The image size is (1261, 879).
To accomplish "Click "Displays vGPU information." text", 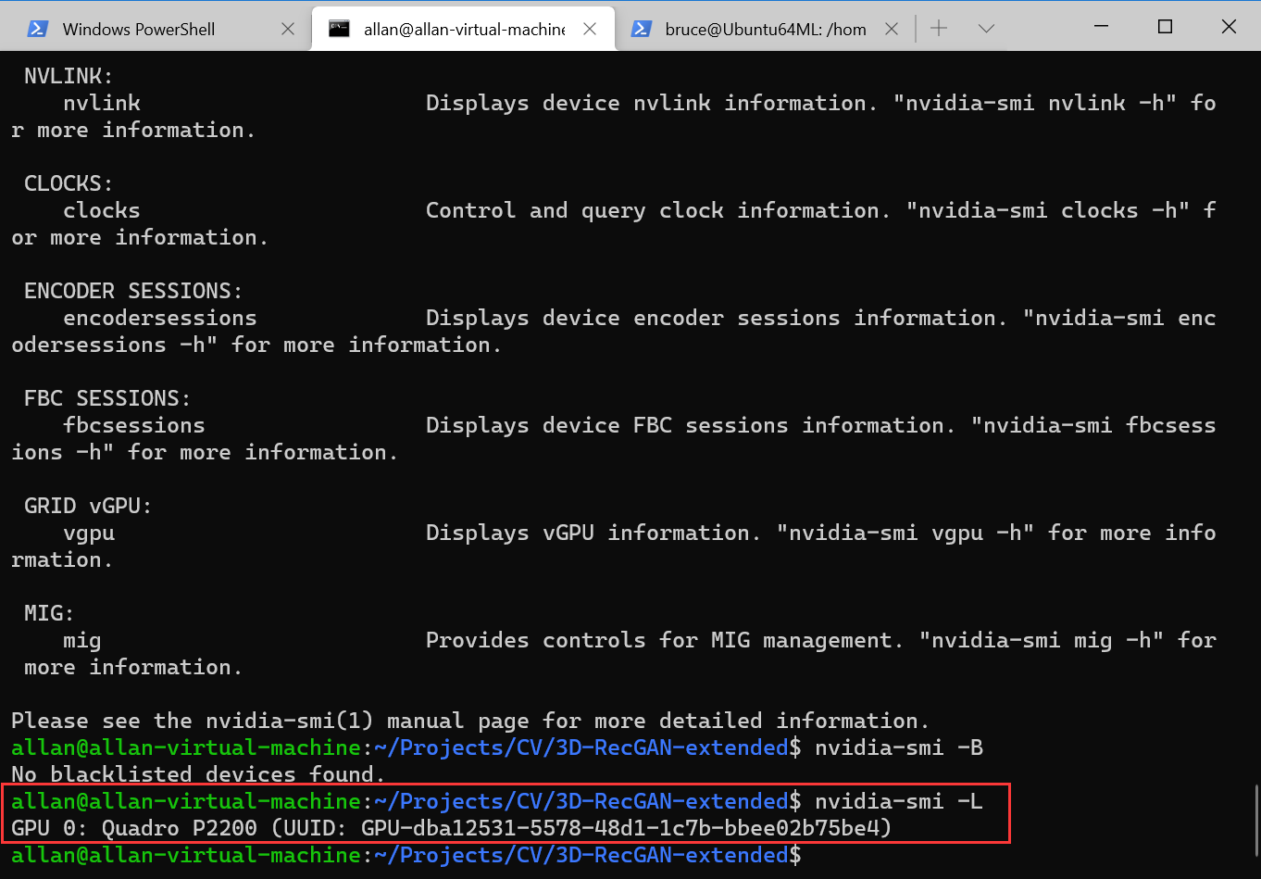I will pyautogui.click(x=593, y=533).
